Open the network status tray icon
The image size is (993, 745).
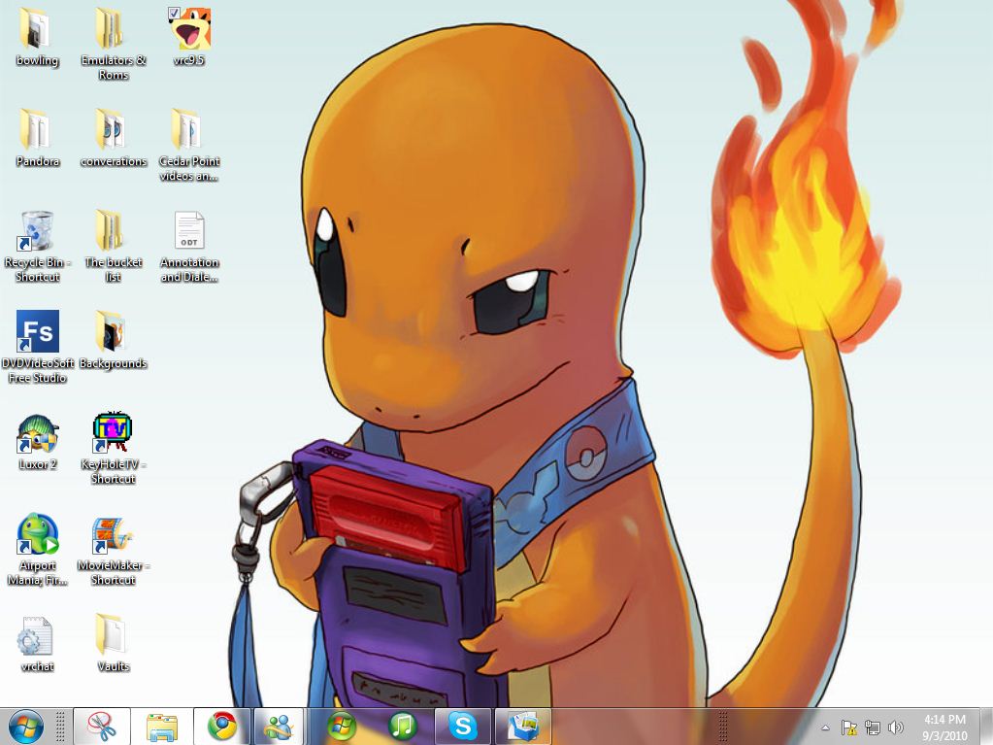872,728
